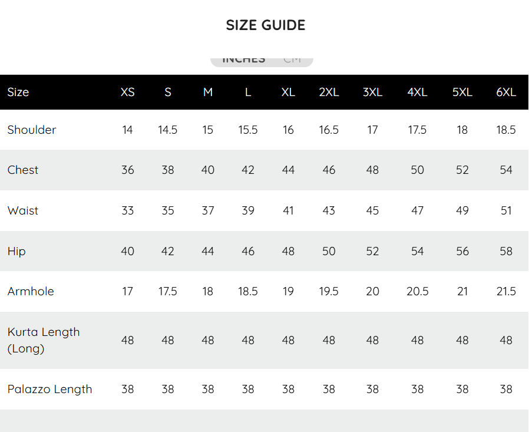Image resolution: width=529 pixels, height=432 pixels.
Task: Switch the size guide to CM units
Action: coord(292,60)
